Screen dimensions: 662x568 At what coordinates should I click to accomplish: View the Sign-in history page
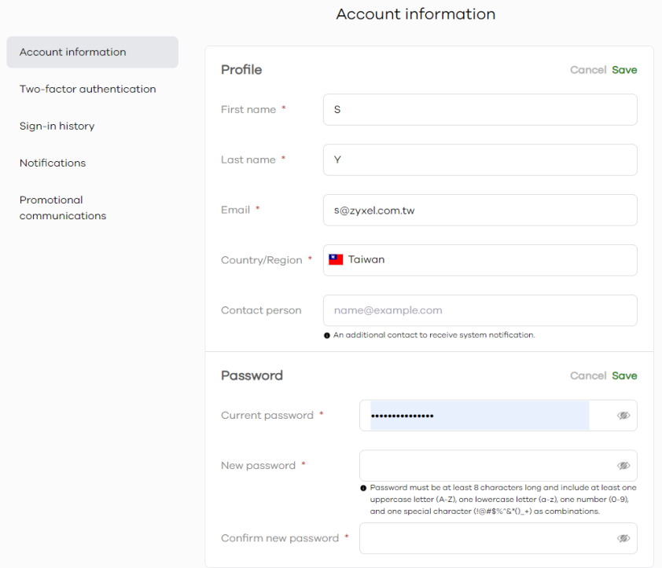click(57, 126)
